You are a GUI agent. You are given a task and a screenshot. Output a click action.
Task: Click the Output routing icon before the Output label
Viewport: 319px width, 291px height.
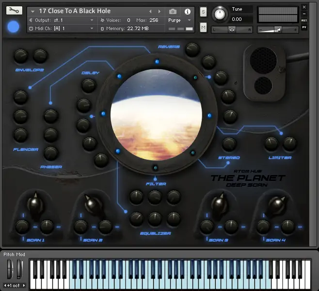pyautogui.click(x=31, y=20)
